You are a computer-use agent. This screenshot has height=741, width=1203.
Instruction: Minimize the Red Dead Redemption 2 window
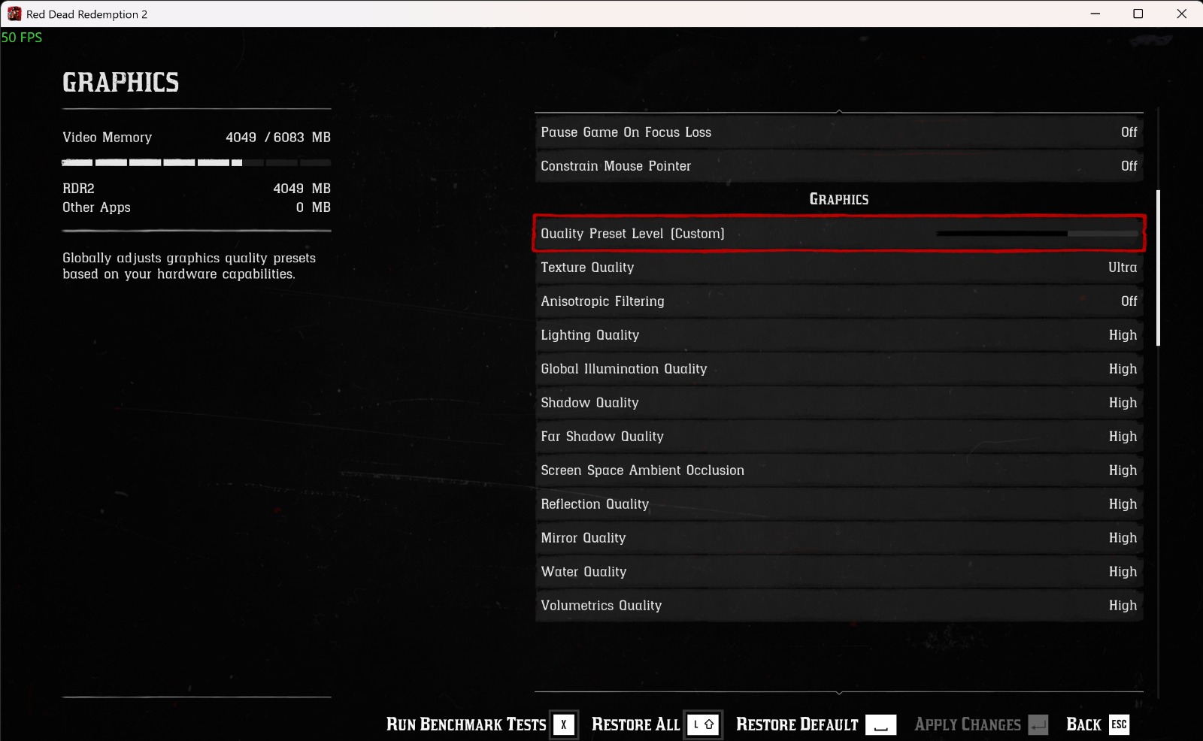click(x=1095, y=14)
